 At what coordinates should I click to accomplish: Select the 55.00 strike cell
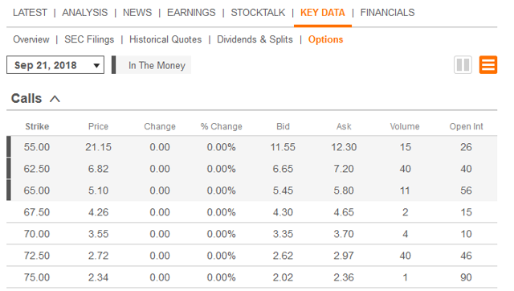click(x=37, y=147)
